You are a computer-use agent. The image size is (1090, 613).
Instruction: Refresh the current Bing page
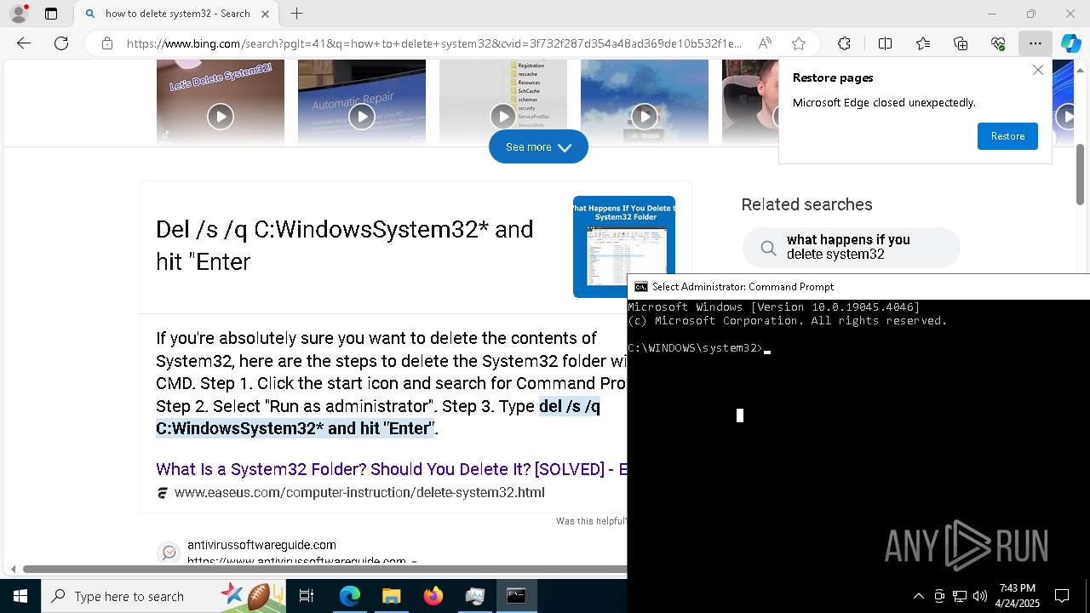click(x=61, y=43)
